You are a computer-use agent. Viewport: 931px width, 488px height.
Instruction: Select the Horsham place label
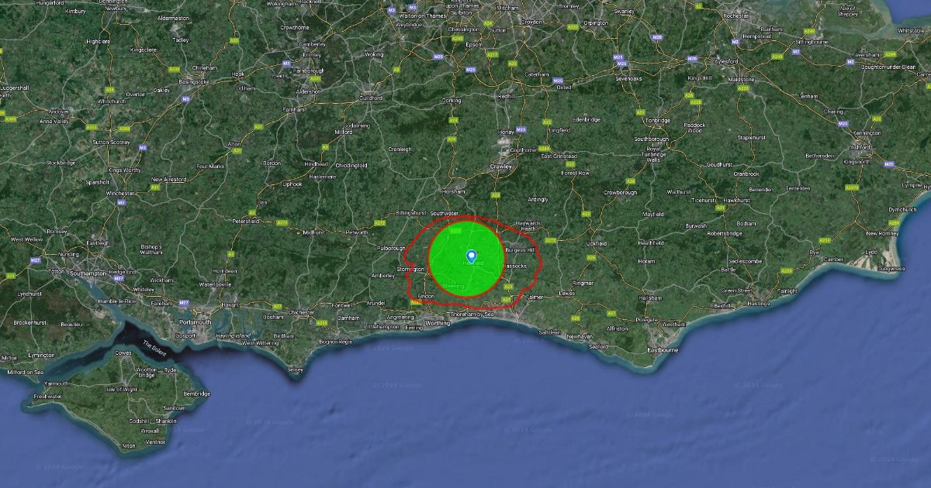pos(454,191)
